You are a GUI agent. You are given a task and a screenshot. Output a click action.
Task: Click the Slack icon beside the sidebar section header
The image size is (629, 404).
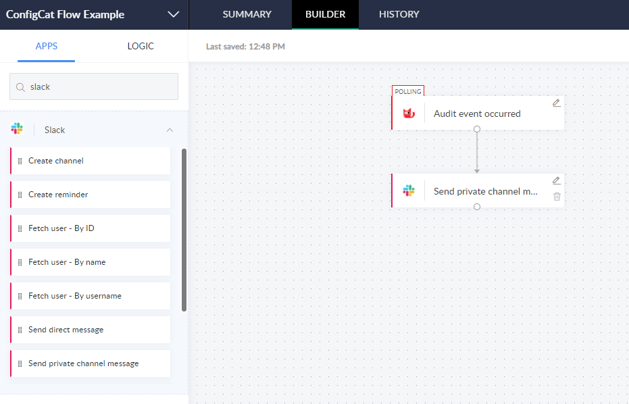click(x=18, y=129)
